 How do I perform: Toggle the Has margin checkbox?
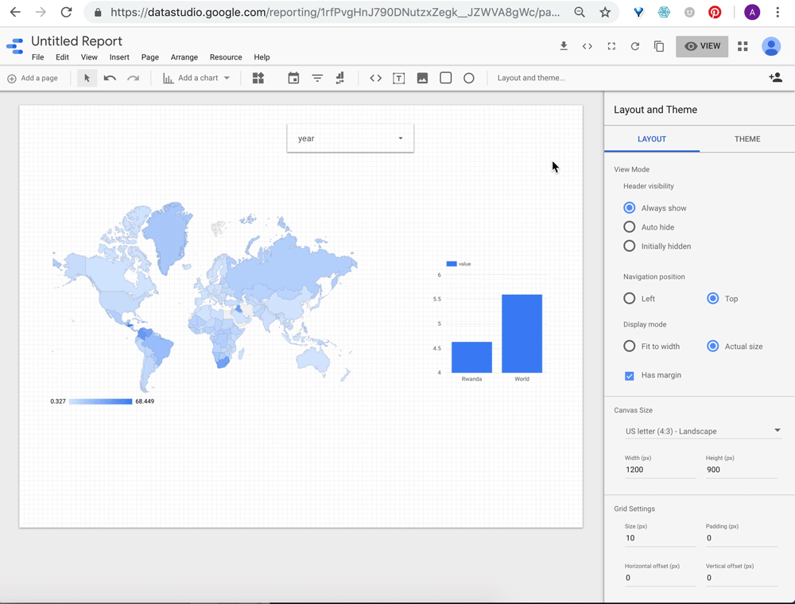click(x=629, y=375)
